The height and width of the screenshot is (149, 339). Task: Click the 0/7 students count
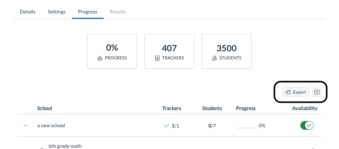click(x=212, y=126)
